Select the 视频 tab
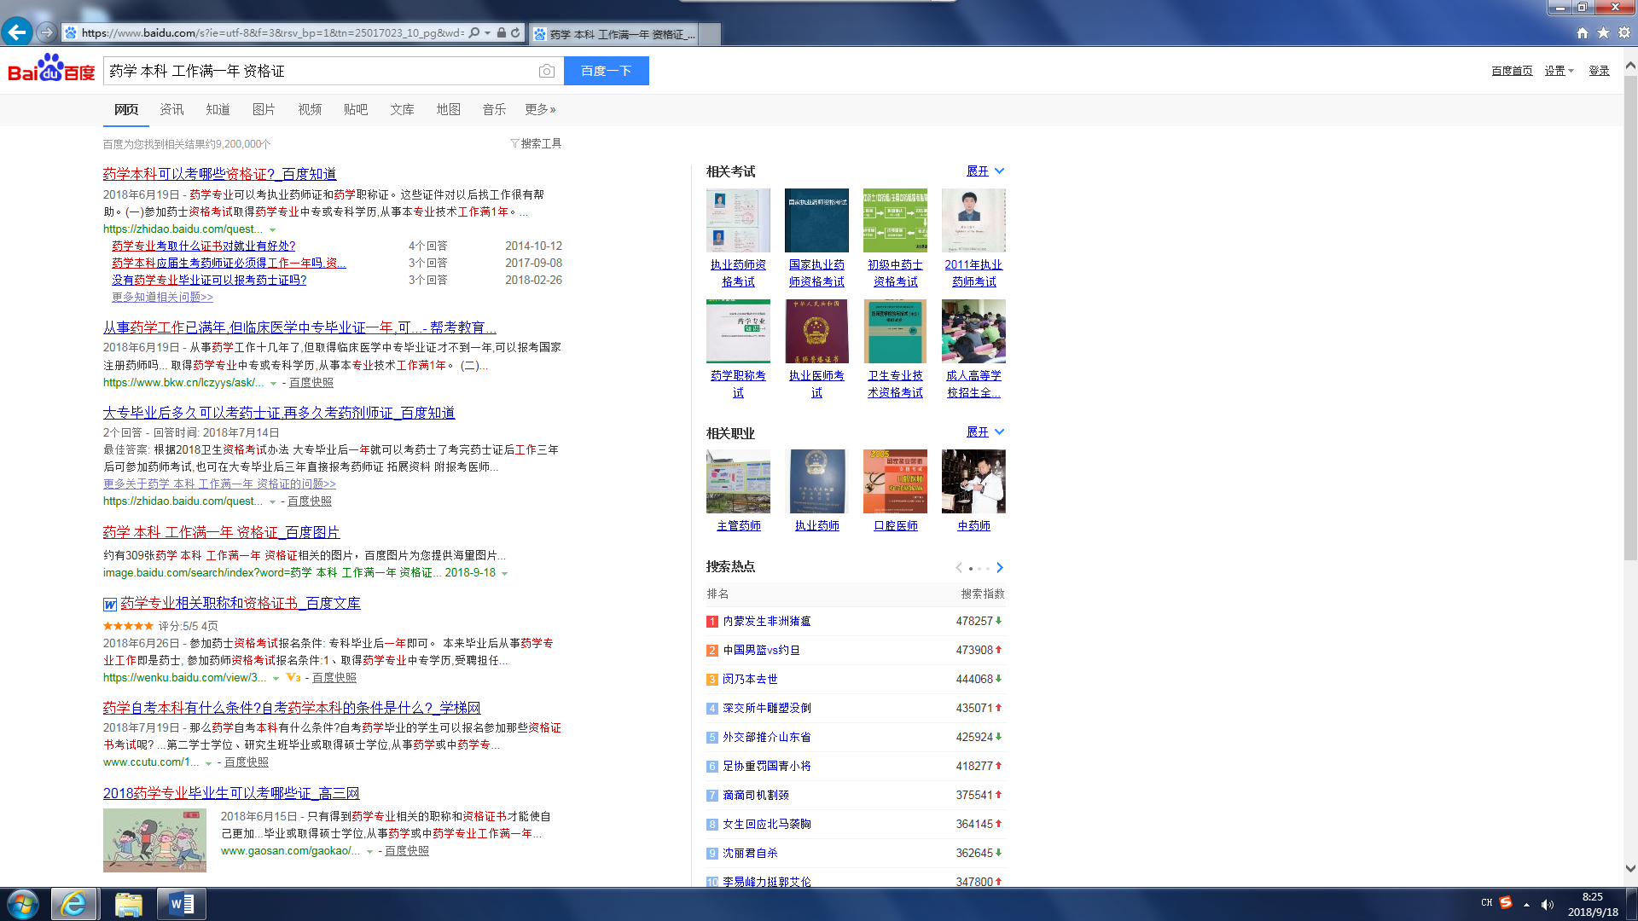This screenshot has height=921, width=1638. 310,109
